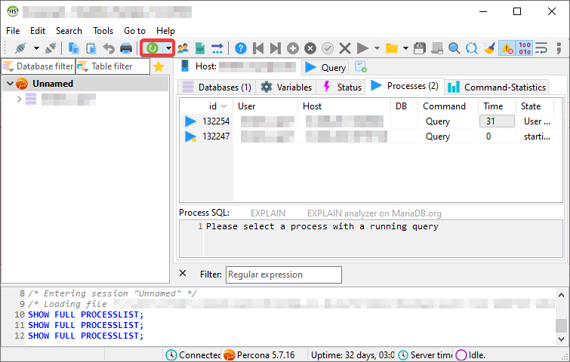Click the broom Clear icon
Viewport: 570px width, 362px height.
[x=490, y=48]
